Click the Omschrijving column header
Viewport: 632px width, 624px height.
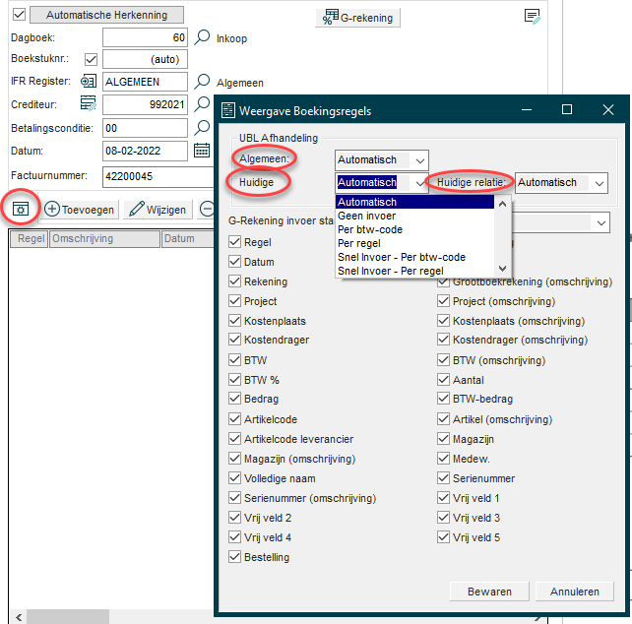point(104,238)
